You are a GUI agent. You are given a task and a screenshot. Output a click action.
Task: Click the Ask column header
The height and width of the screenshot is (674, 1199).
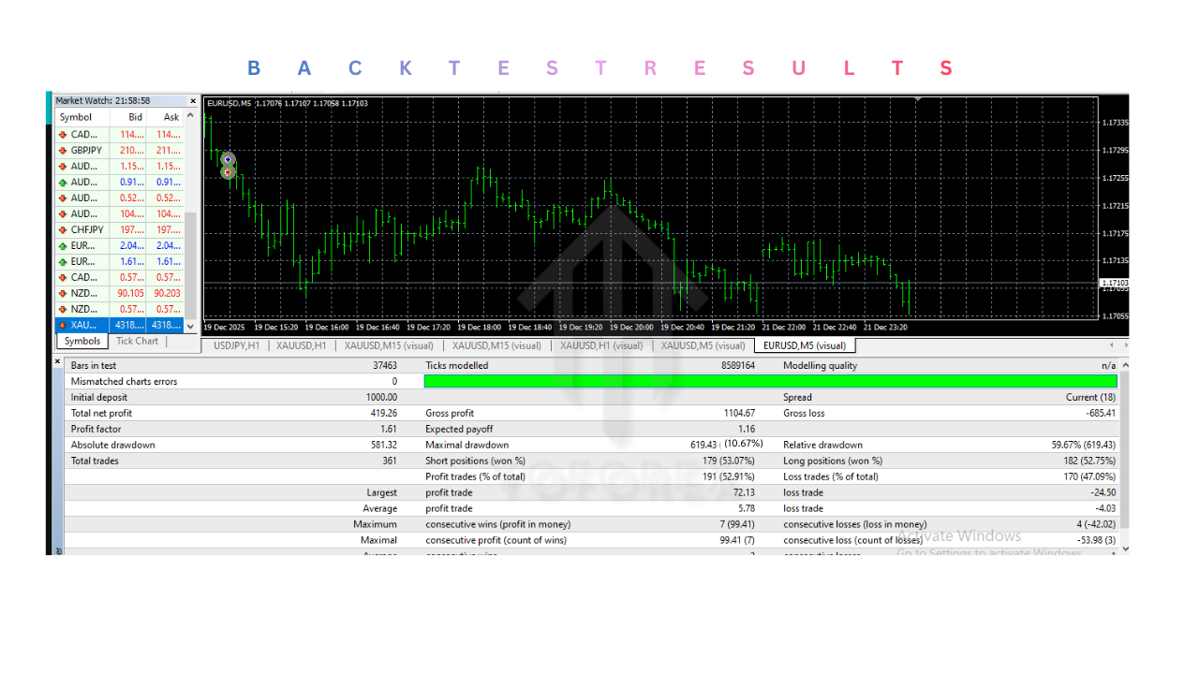(171, 118)
